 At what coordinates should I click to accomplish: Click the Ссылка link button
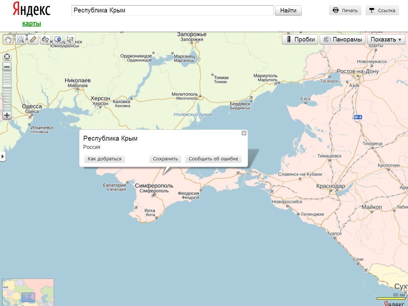pyautogui.click(x=382, y=11)
